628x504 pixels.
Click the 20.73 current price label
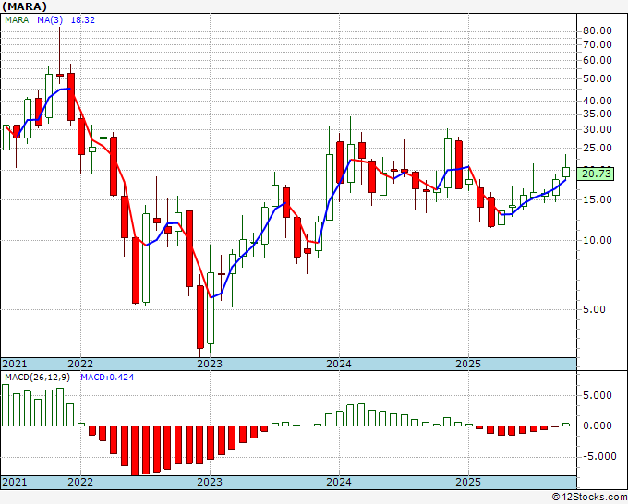coord(598,174)
